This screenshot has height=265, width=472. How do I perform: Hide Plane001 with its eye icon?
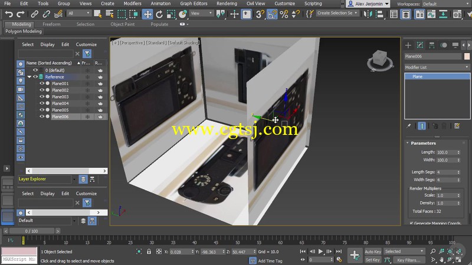[x=42, y=84]
